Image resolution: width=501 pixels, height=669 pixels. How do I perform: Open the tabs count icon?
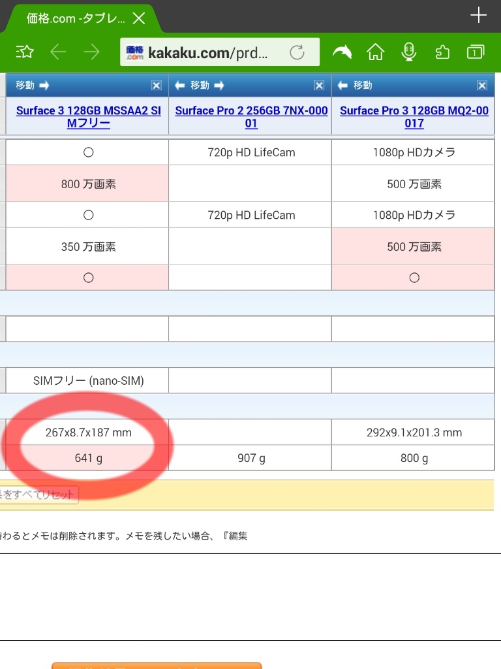click(x=476, y=52)
